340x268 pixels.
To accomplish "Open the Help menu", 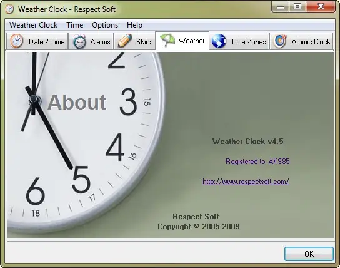I will 134,25.
